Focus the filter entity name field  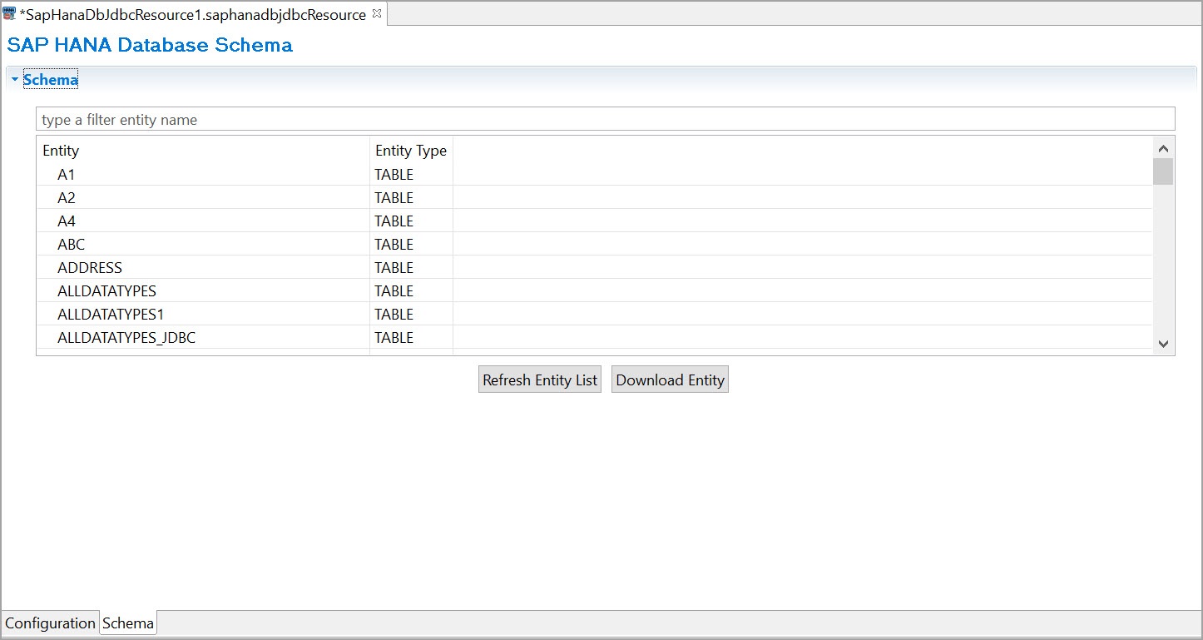coord(605,119)
